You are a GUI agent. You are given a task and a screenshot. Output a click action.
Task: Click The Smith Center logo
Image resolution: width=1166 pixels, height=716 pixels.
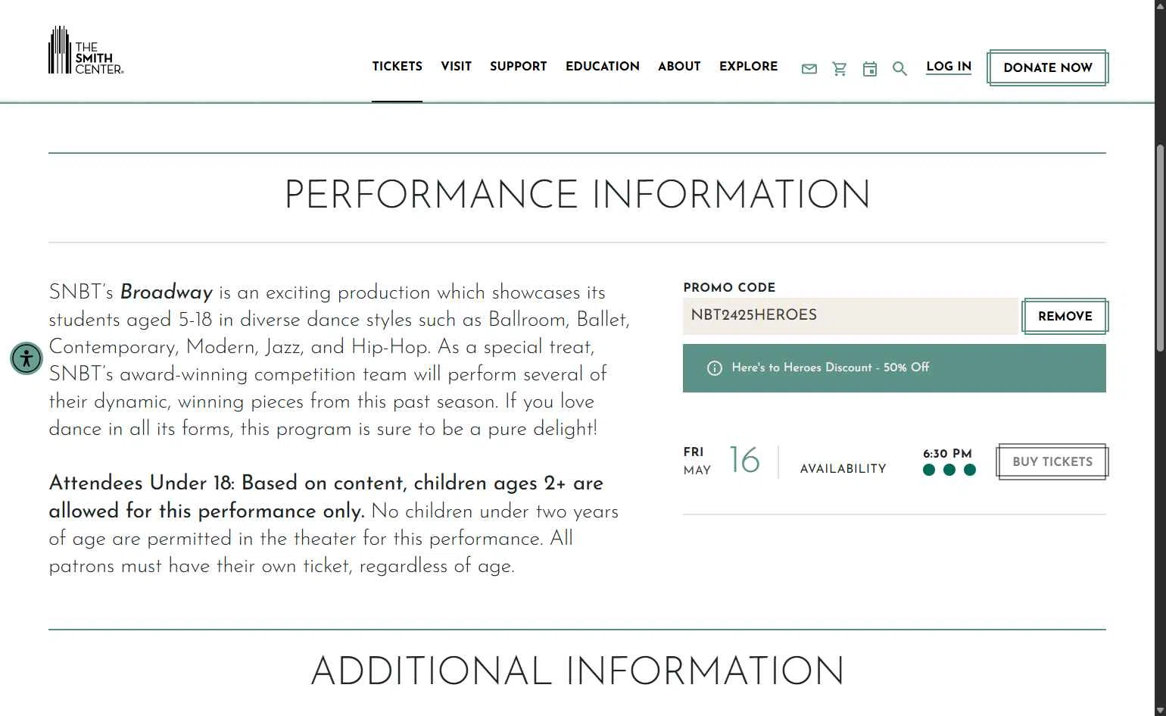(86, 50)
